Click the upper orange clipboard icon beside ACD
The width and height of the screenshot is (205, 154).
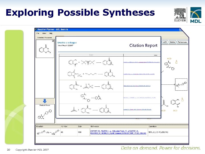[177, 62]
